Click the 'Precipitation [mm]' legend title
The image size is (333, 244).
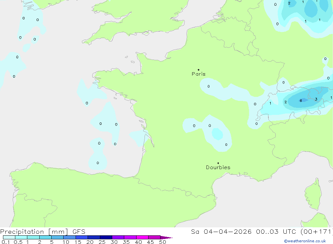(34, 232)
